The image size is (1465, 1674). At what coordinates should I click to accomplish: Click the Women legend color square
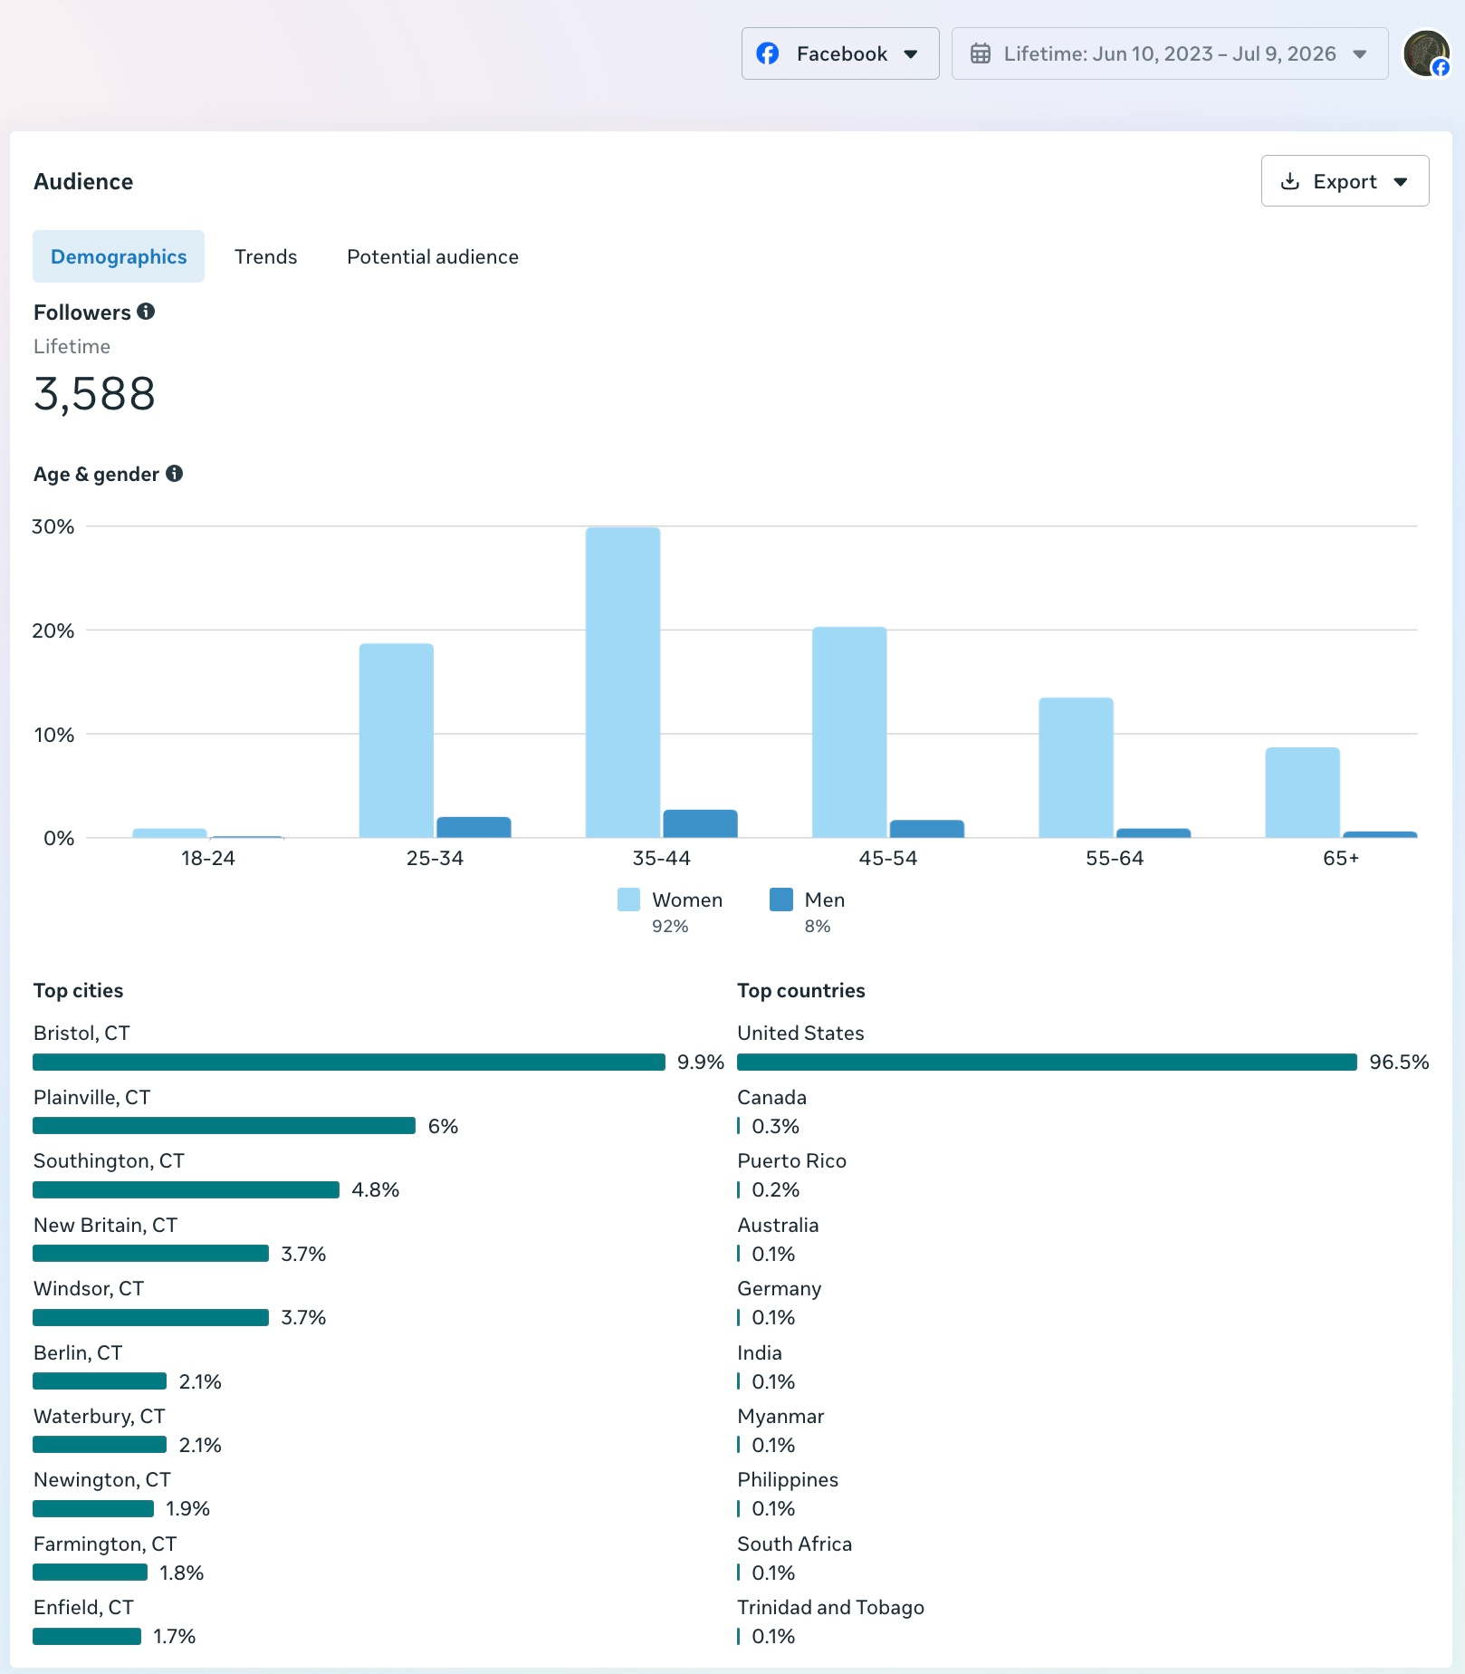pos(628,900)
